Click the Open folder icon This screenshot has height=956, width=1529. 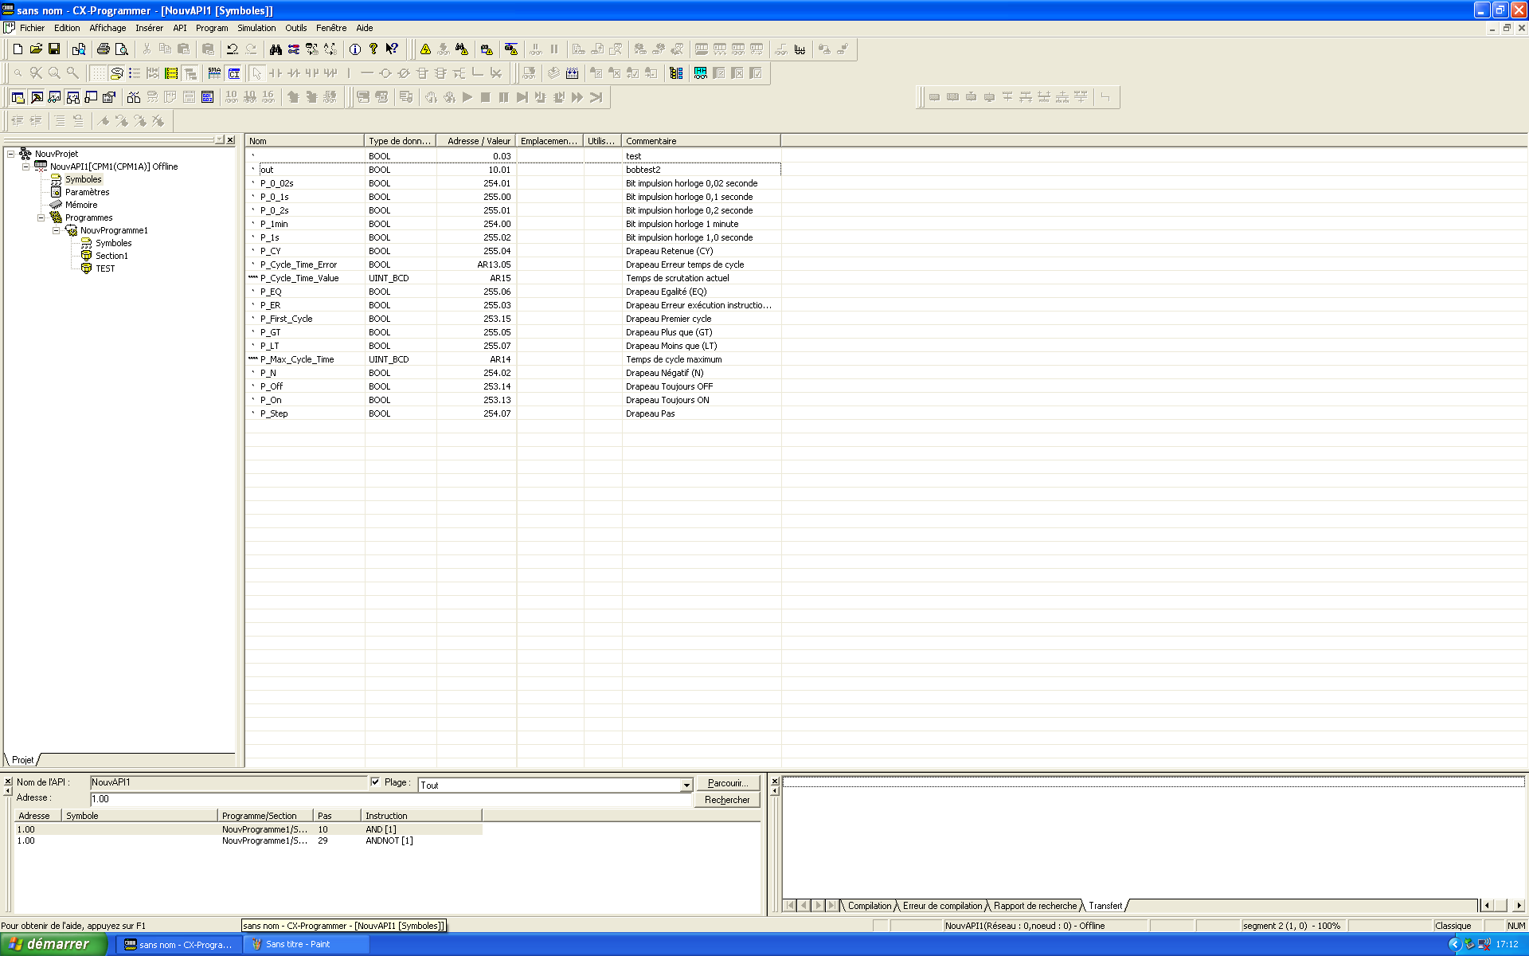click(36, 49)
